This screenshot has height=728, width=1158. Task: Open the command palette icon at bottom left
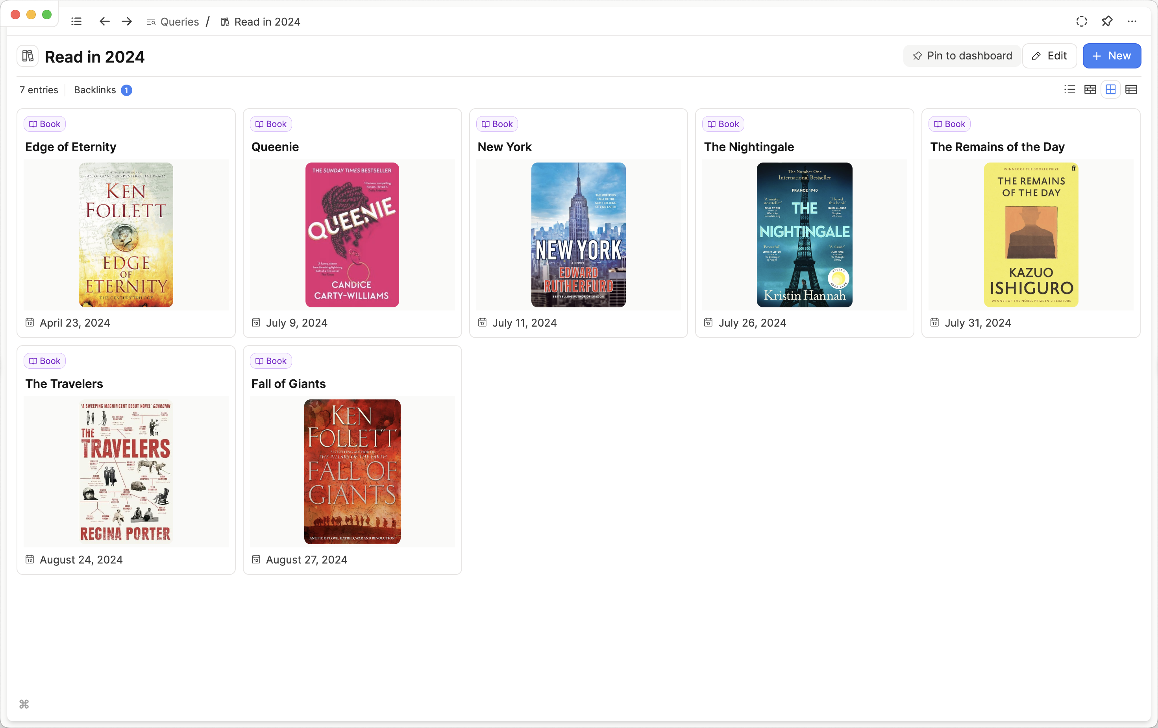click(24, 704)
